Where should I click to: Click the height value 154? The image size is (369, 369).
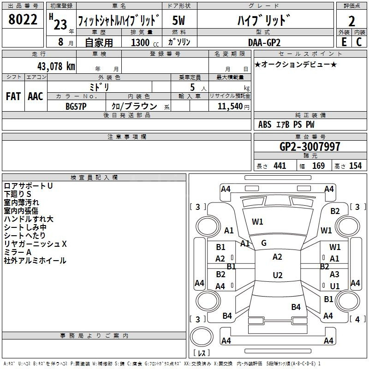(355, 166)
